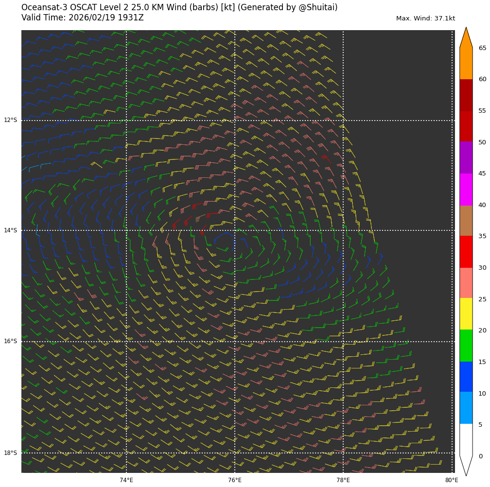Click the magenta 40–45 kt colorbar segment
Screen dimensions: 490x487
click(x=466, y=190)
